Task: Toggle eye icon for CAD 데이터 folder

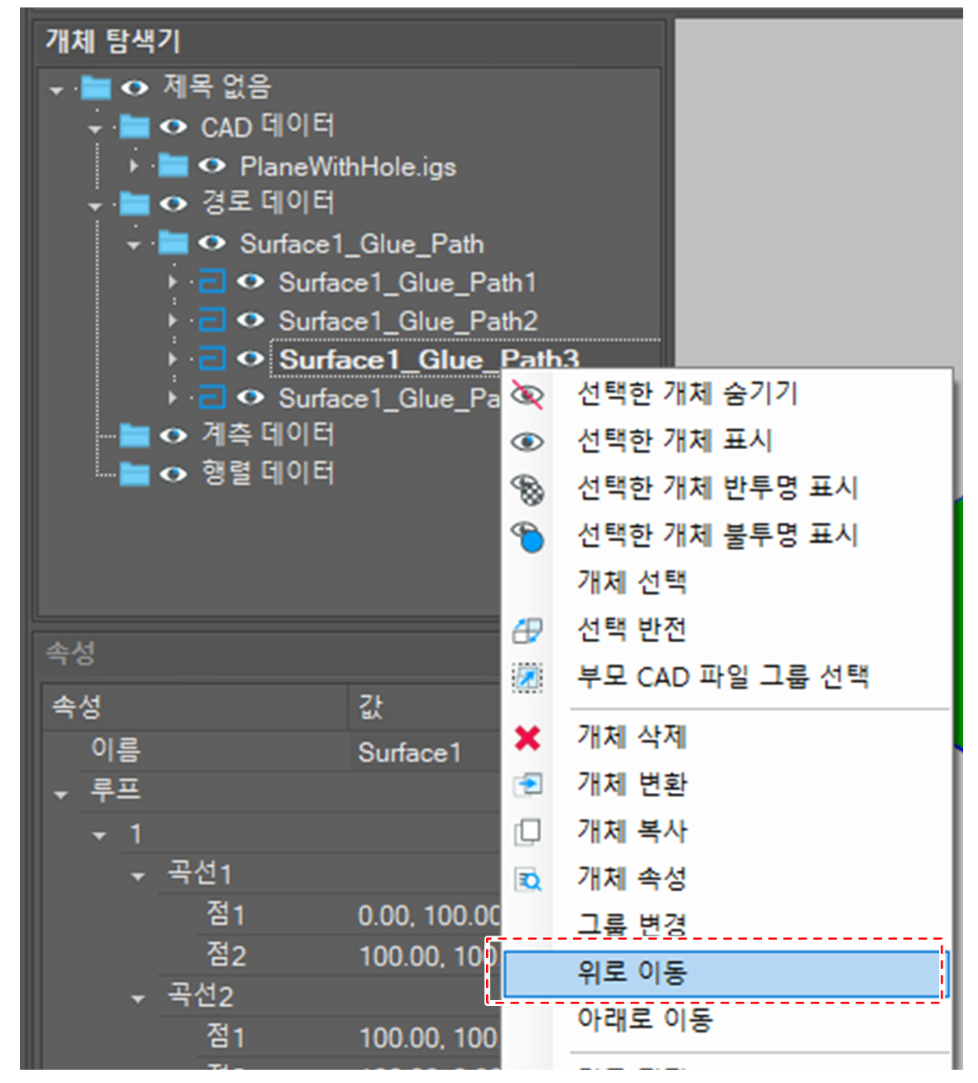Action: 173,127
